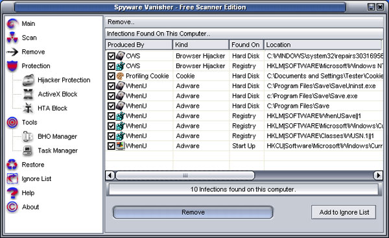Click the Hijacker Protection icon
The width and height of the screenshot is (389, 238).
(x=29, y=80)
